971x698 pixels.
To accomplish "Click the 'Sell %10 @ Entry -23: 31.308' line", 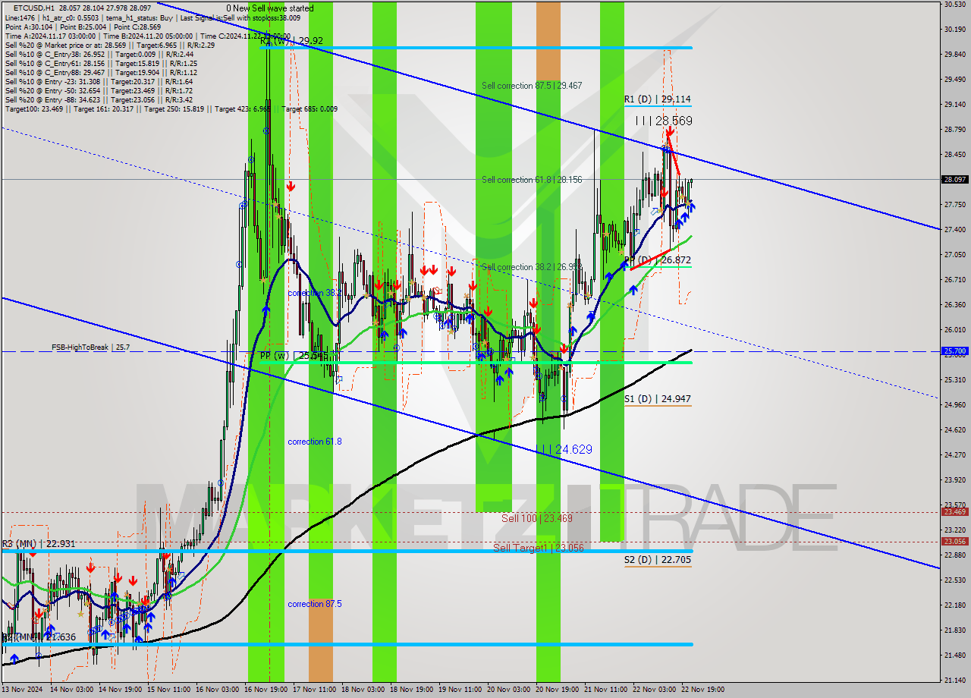I will pos(99,82).
